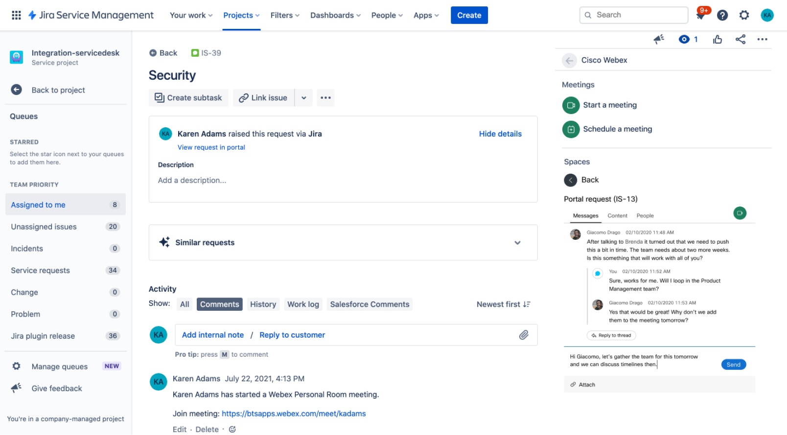Image resolution: width=787 pixels, height=435 pixels.
Task: Open the Assigned to me queue
Action: point(66,205)
